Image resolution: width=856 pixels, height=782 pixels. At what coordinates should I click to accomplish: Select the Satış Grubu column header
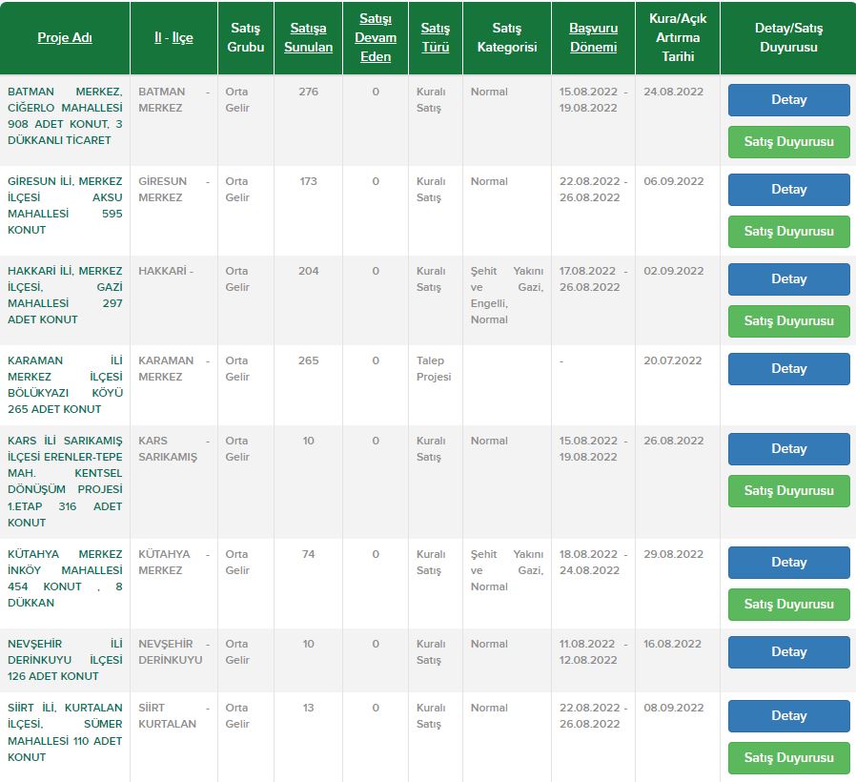(245, 38)
